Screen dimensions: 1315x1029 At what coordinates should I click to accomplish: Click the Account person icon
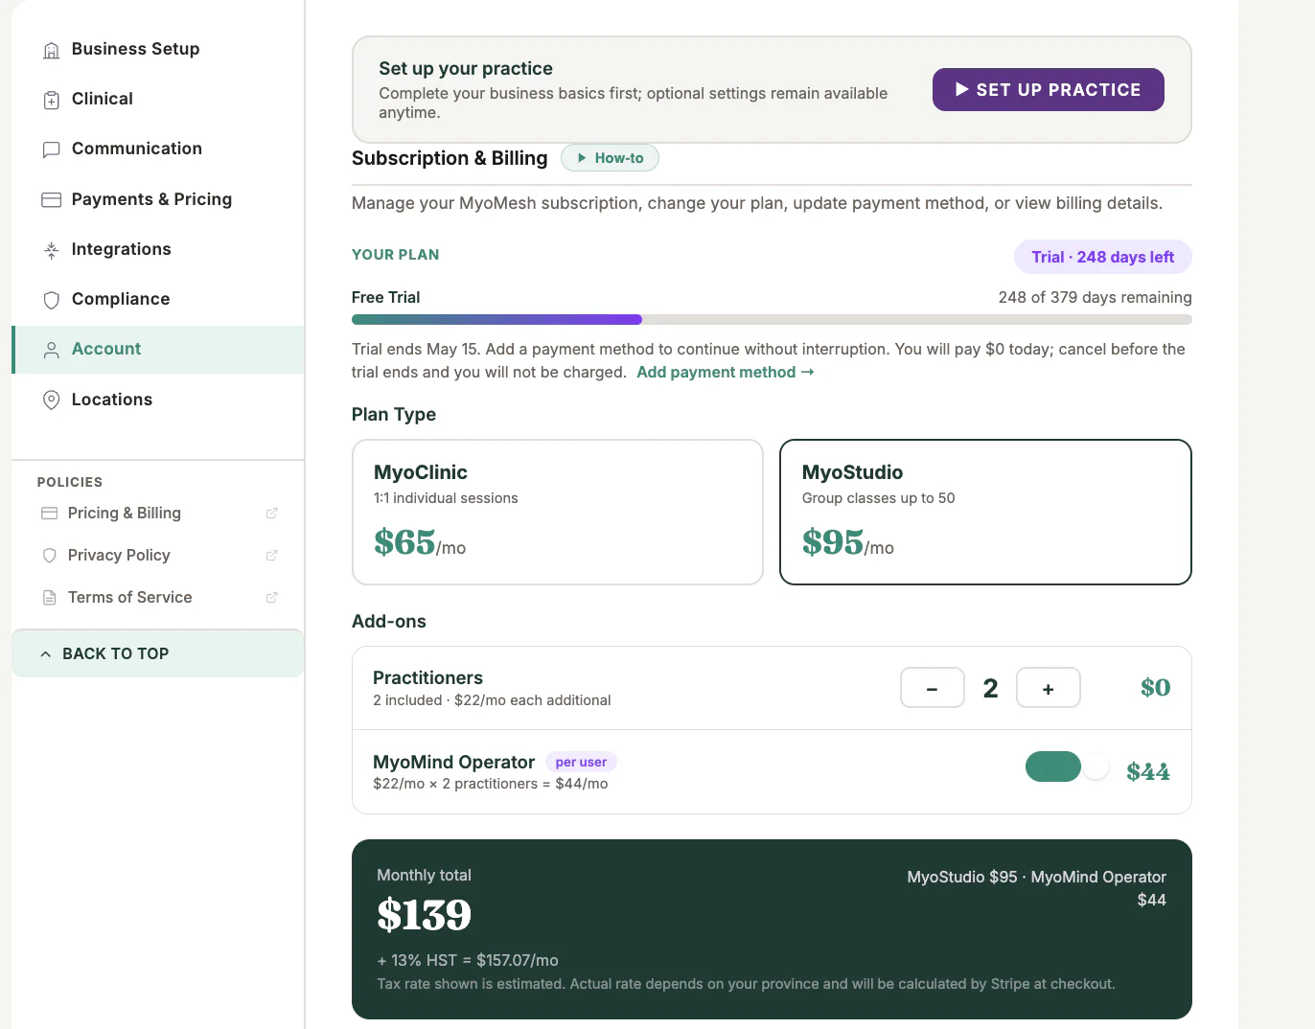point(52,350)
